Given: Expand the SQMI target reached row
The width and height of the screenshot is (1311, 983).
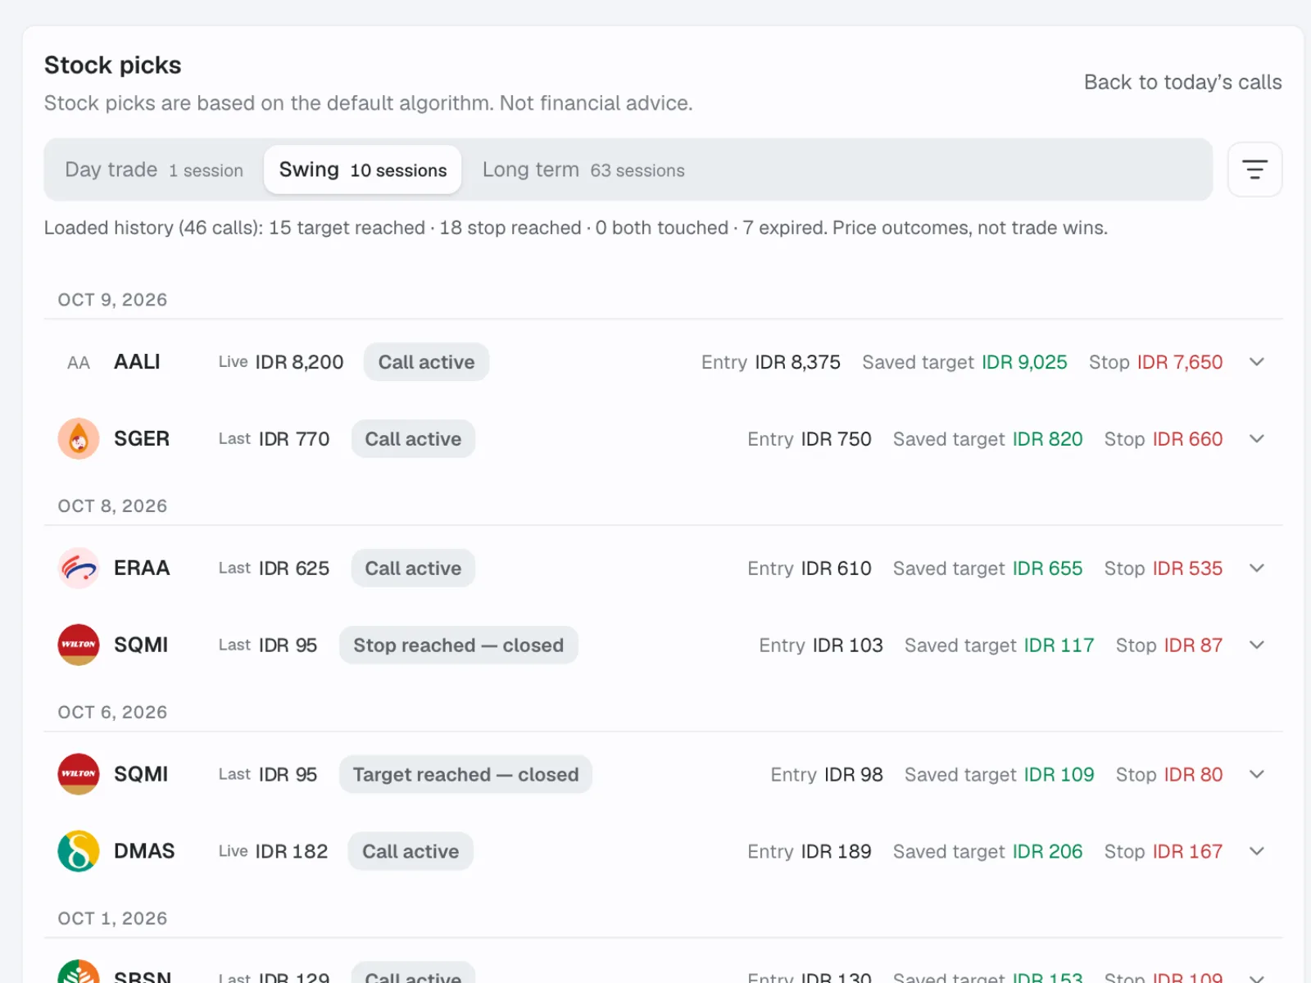Looking at the screenshot, I should (x=1257, y=775).
